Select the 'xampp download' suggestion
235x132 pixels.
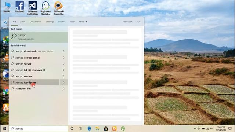coord(34,51)
